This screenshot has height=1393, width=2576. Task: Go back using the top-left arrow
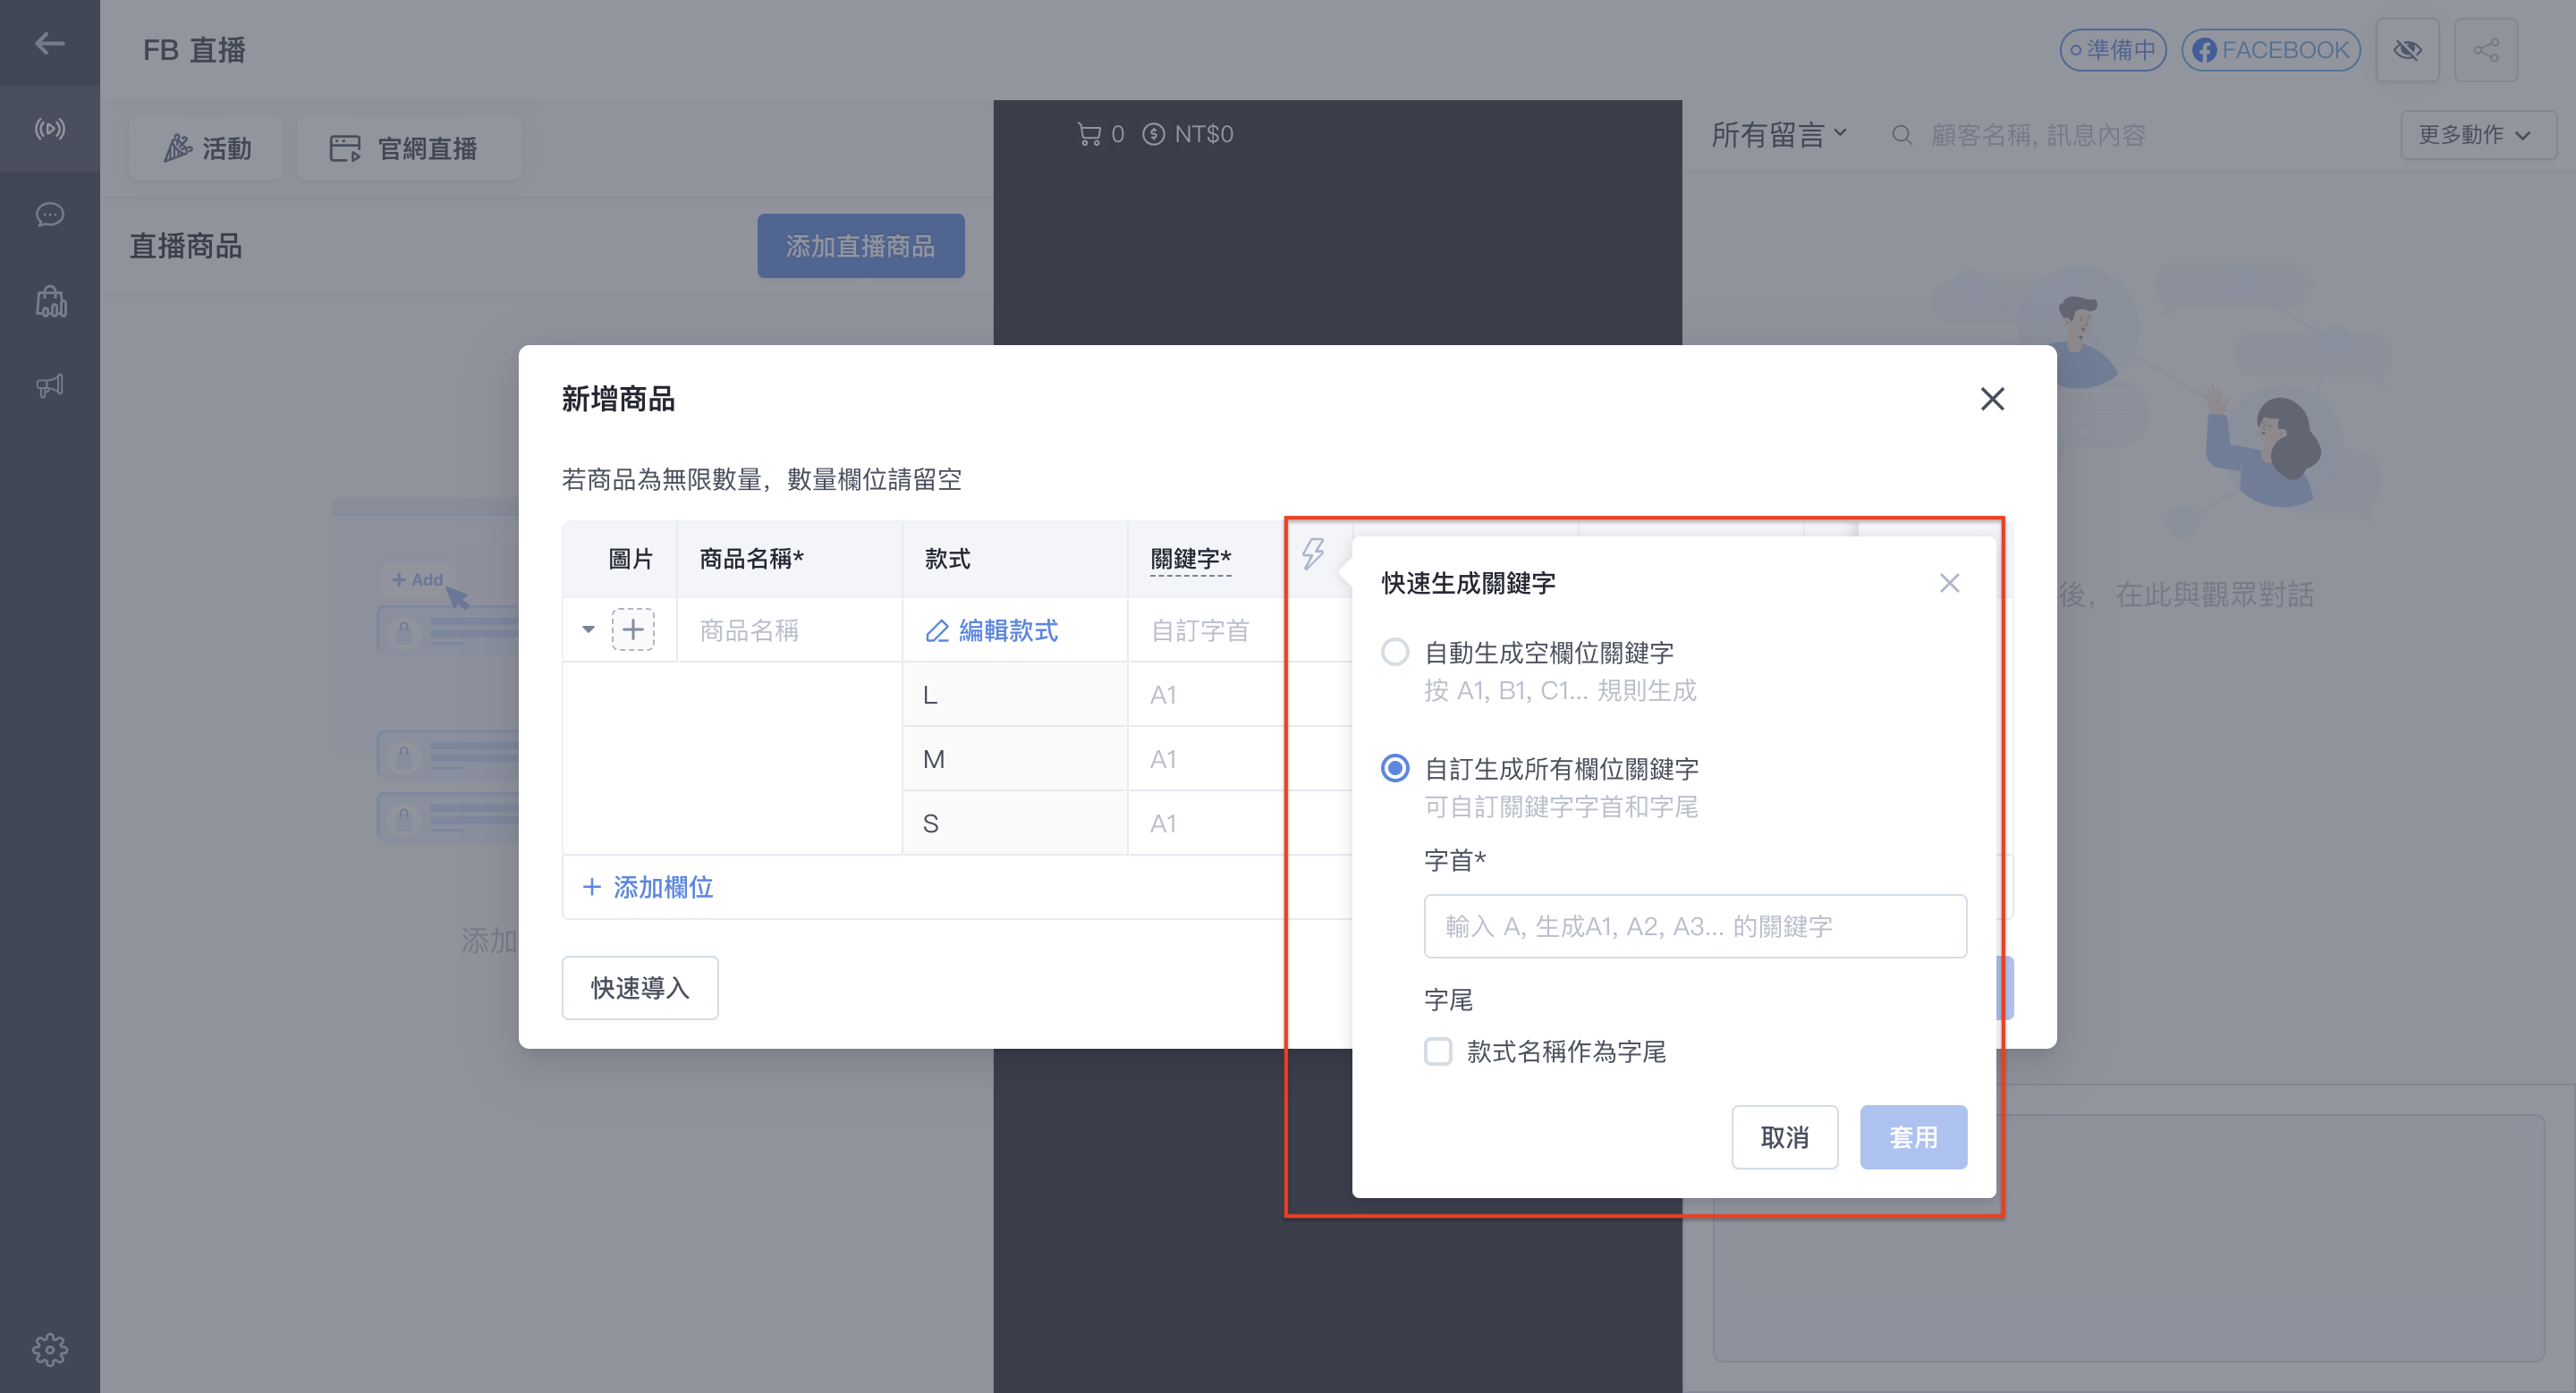49,43
